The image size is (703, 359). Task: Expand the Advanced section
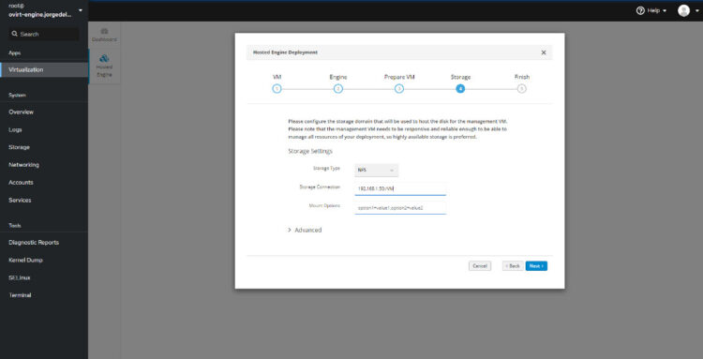305,230
